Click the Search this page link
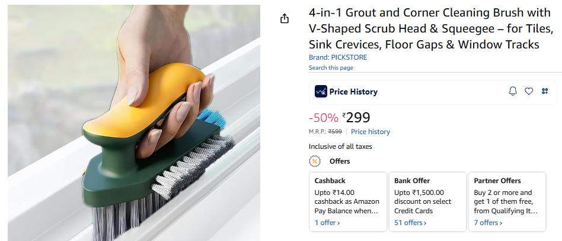 pyautogui.click(x=331, y=68)
